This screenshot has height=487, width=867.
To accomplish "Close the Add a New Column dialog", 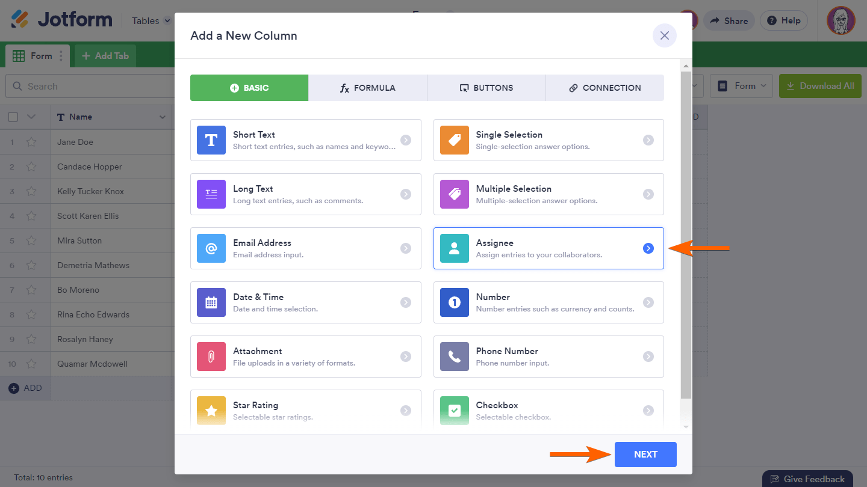I will coord(665,35).
